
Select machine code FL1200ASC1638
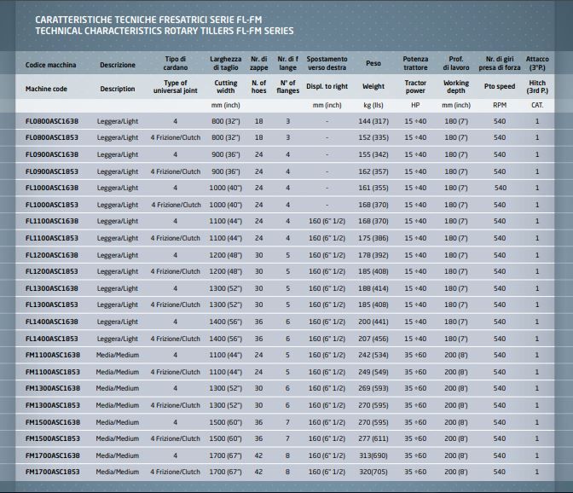pos(52,255)
